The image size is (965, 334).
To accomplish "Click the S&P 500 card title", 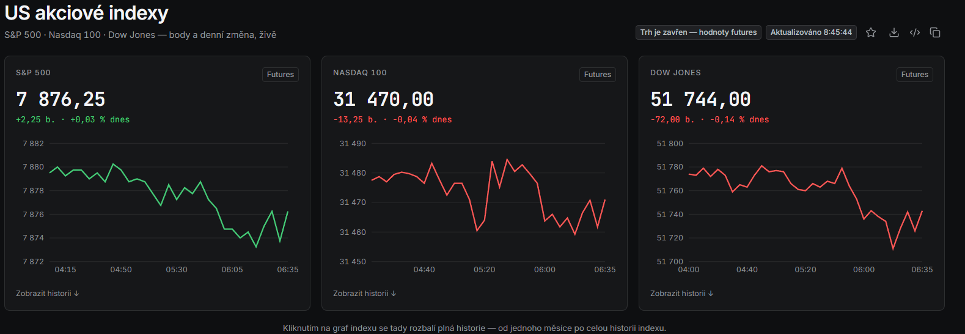I will click(33, 73).
